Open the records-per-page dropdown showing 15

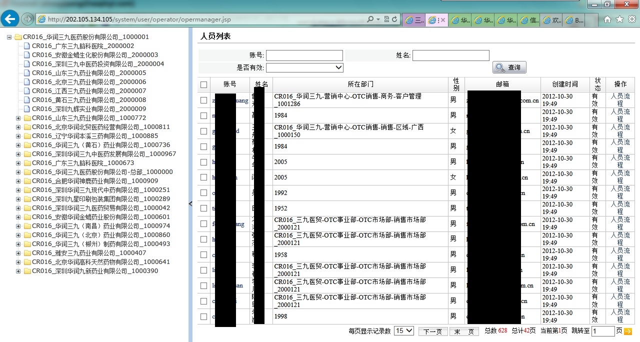[x=404, y=330]
